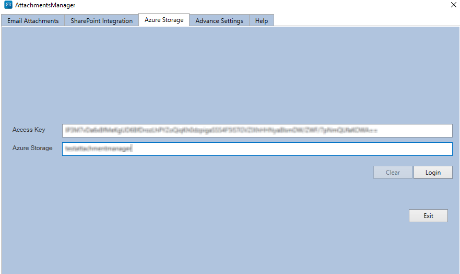Switch to the Email Attachments tab
This screenshot has width=460, height=274.
tap(33, 21)
